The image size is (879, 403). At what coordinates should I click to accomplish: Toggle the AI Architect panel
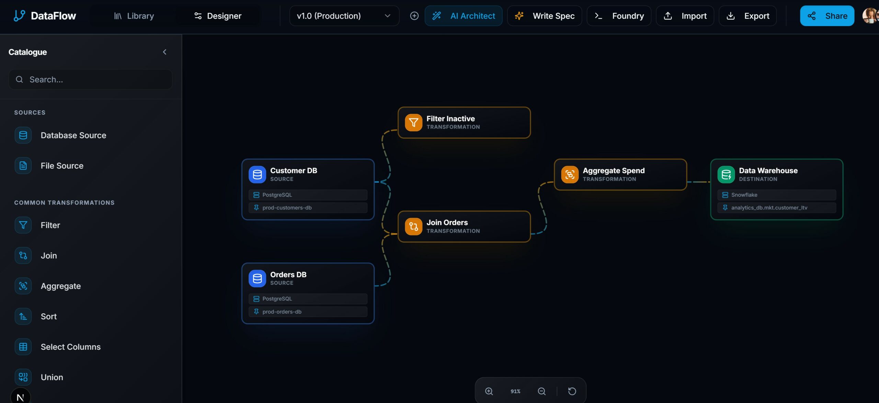pyautogui.click(x=464, y=16)
